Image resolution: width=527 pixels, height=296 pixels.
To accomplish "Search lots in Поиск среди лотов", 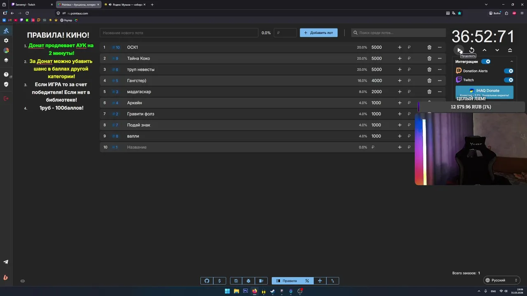I will [x=399, y=33].
